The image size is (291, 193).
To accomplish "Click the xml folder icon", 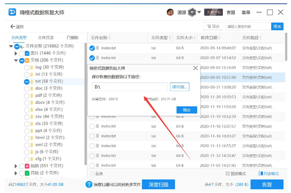I will coord(32,145).
